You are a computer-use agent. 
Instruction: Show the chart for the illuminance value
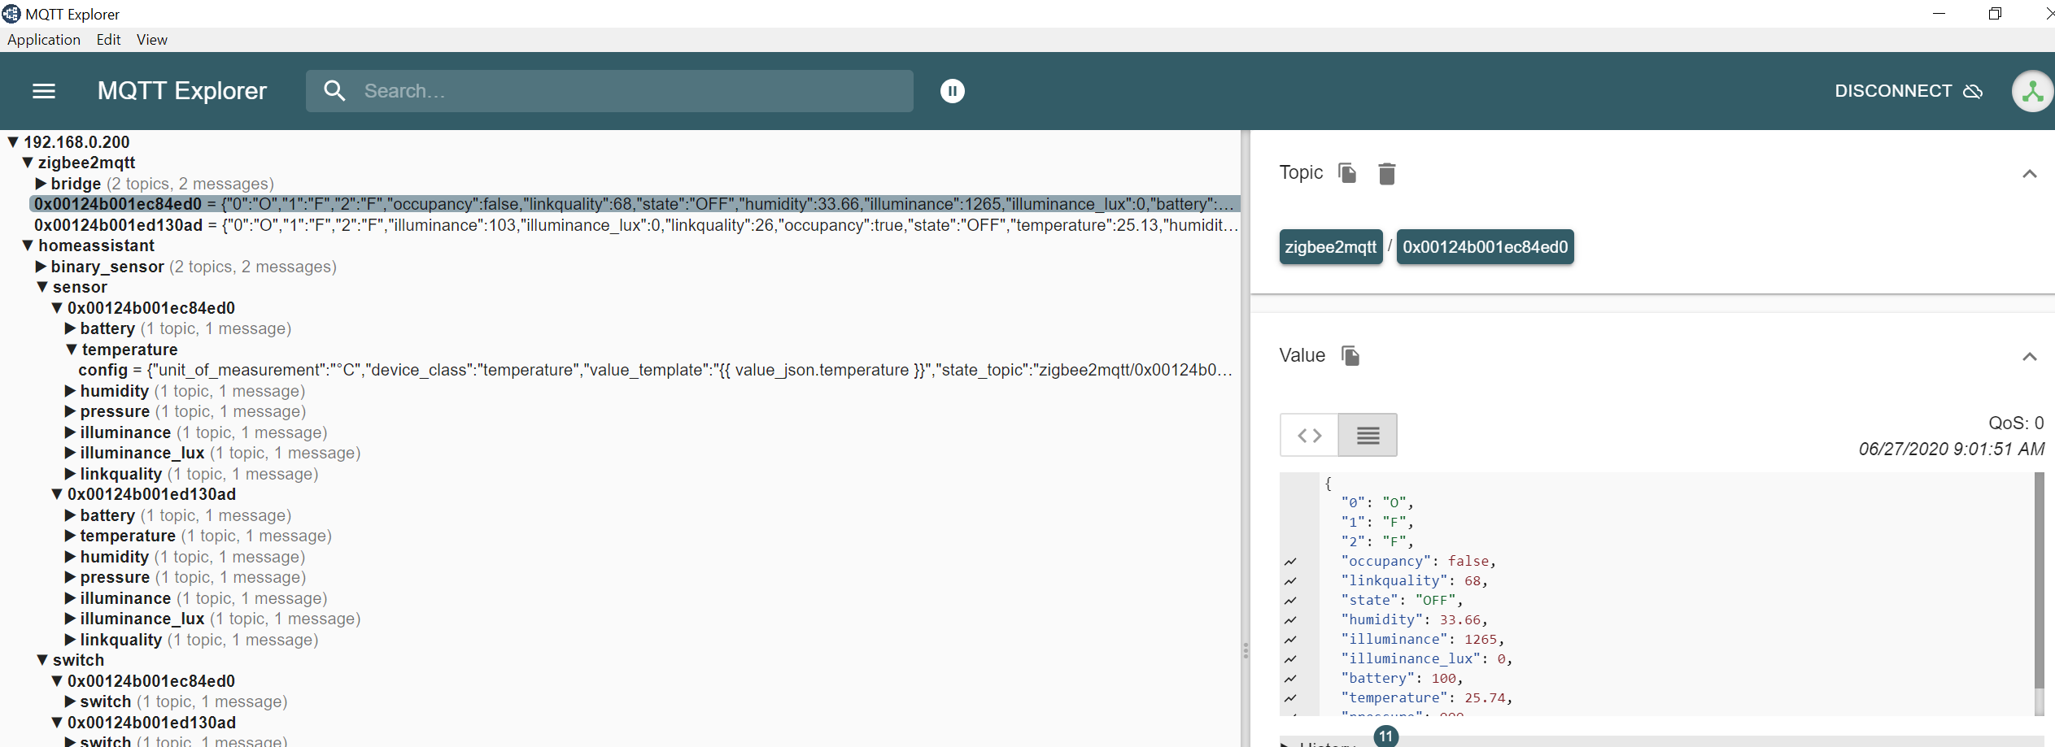pos(1290,640)
